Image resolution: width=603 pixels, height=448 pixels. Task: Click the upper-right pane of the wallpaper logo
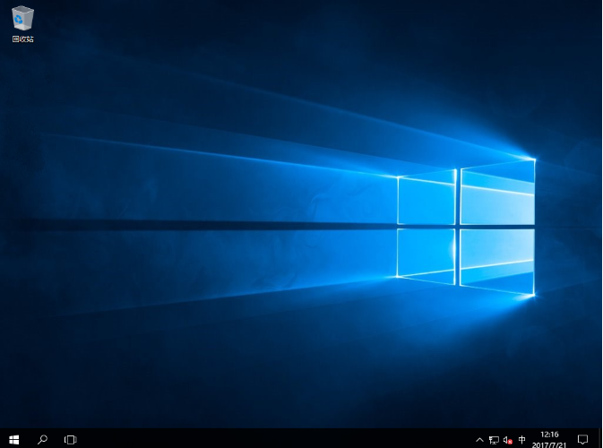[497, 194]
